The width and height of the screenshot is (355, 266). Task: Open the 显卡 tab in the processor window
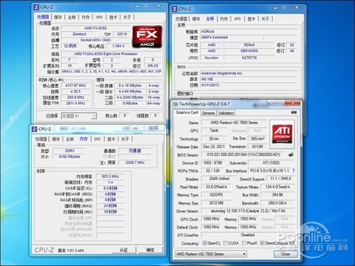pos(113,17)
